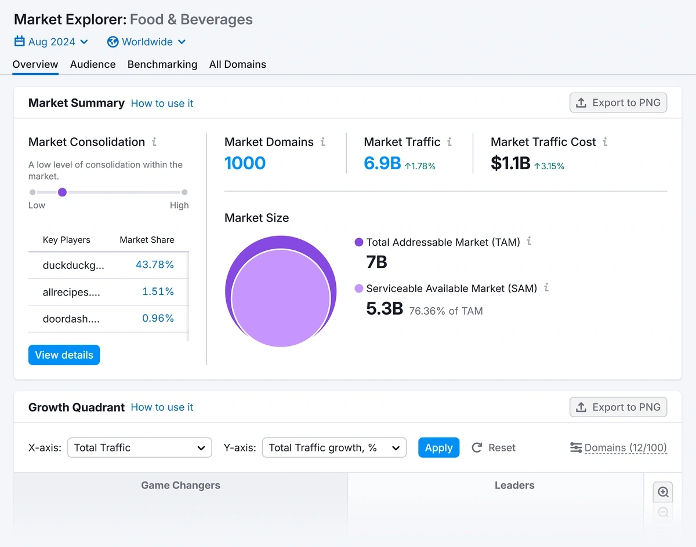Click the Key Players column header
The width and height of the screenshot is (696, 547).
coord(67,240)
